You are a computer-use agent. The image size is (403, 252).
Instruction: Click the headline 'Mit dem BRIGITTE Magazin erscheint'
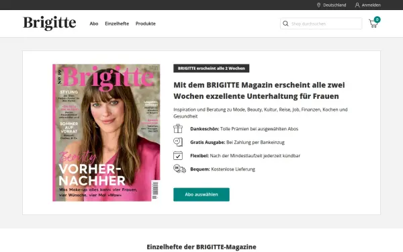[259, 91]
